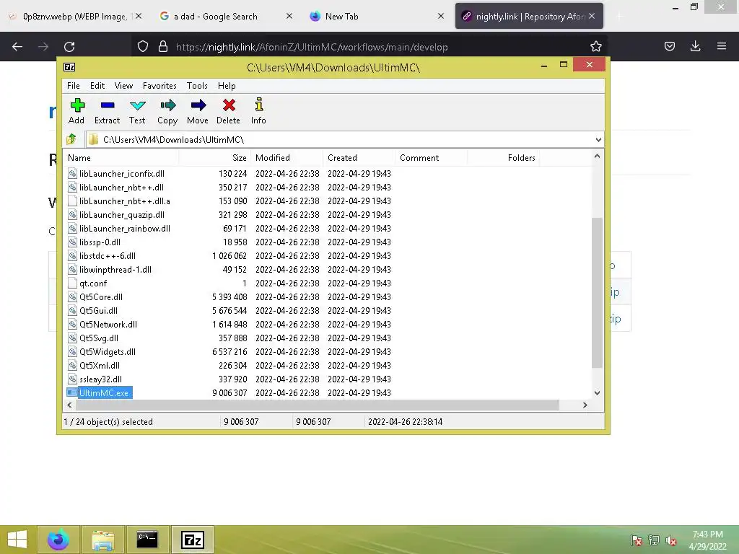Click the Save to Pocket icon
The width and height of the screenshot is (739, 554).
pos(670,46)
